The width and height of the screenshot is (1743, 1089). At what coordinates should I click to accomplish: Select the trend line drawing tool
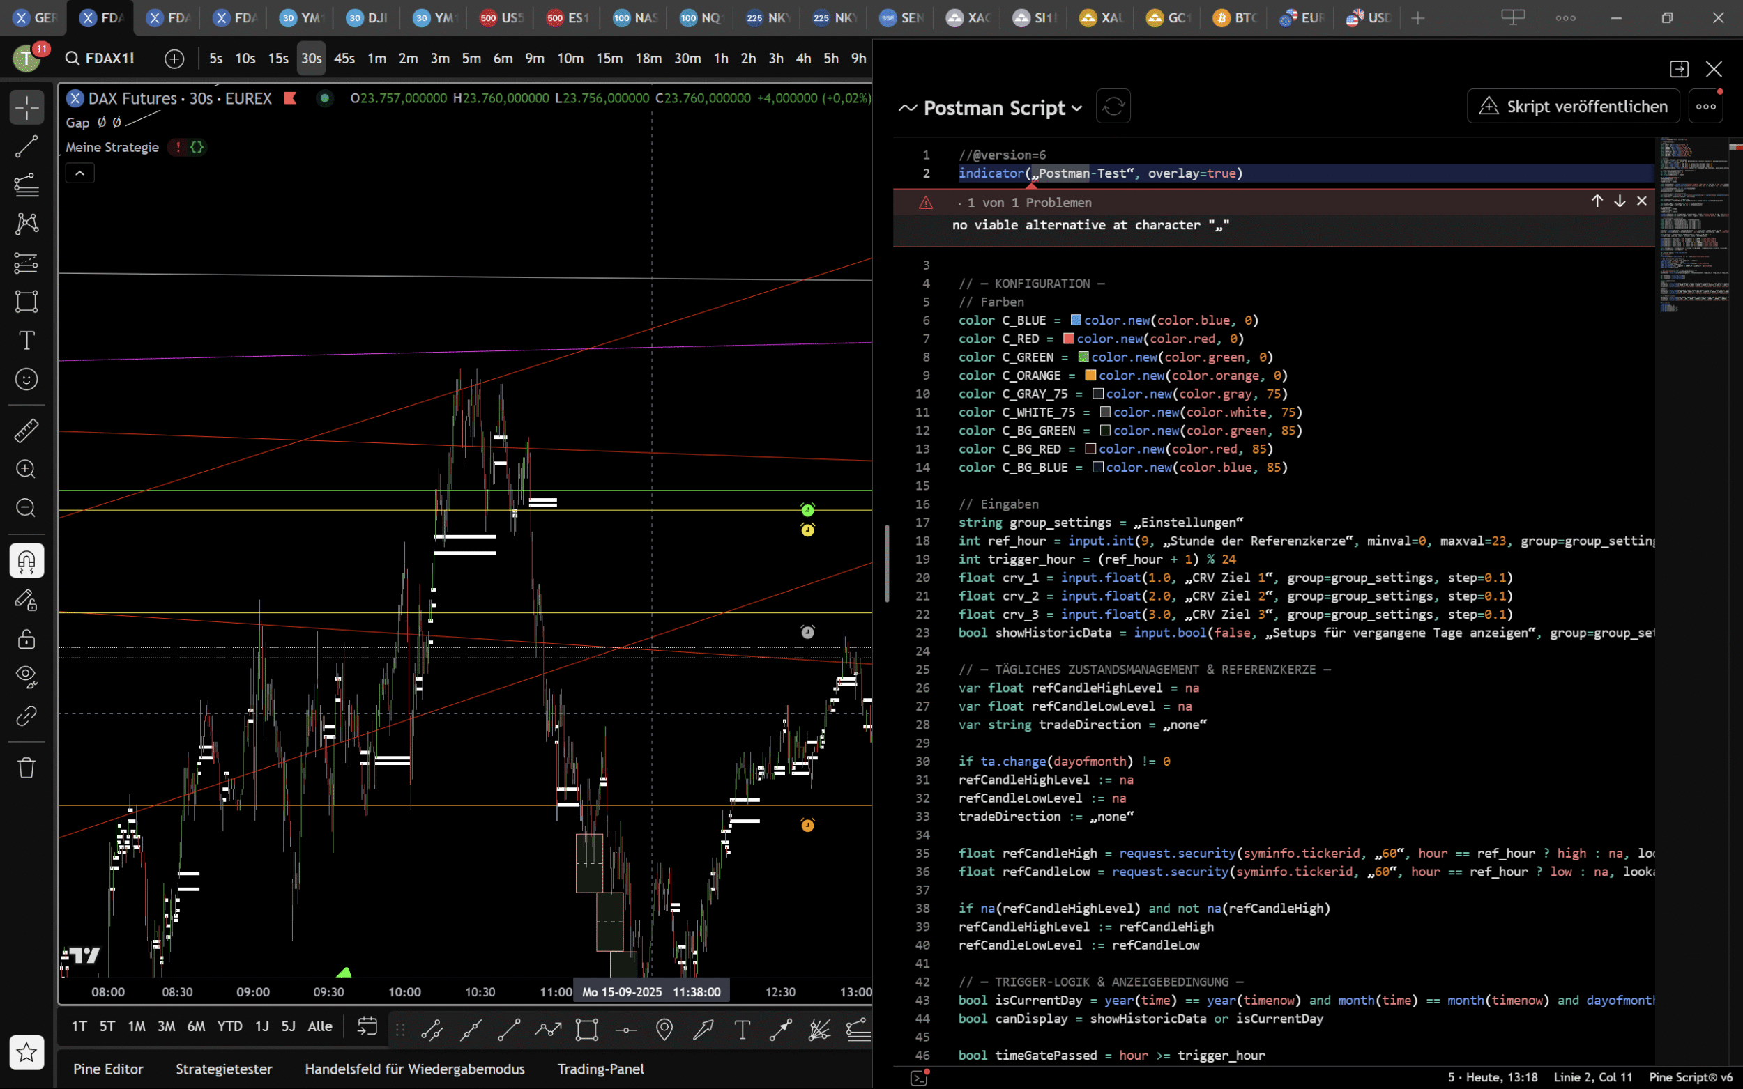tap(26, 147)
